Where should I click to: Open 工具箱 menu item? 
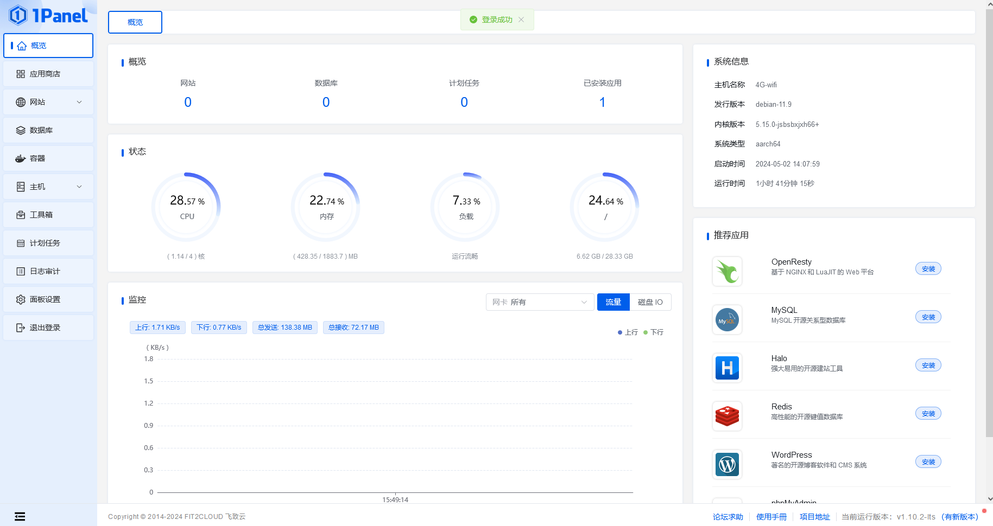click(48, 215)
